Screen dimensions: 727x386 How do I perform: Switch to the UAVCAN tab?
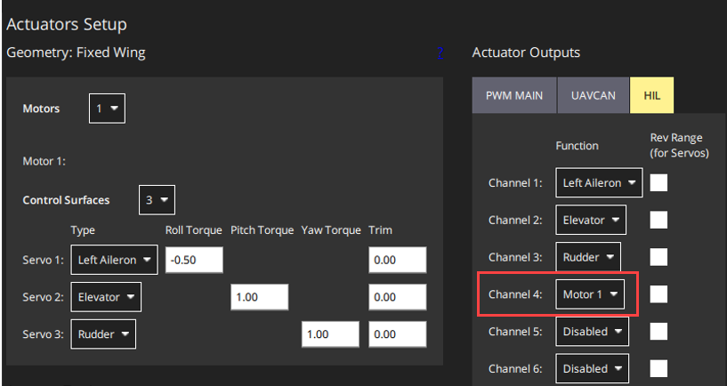point(594,95)
